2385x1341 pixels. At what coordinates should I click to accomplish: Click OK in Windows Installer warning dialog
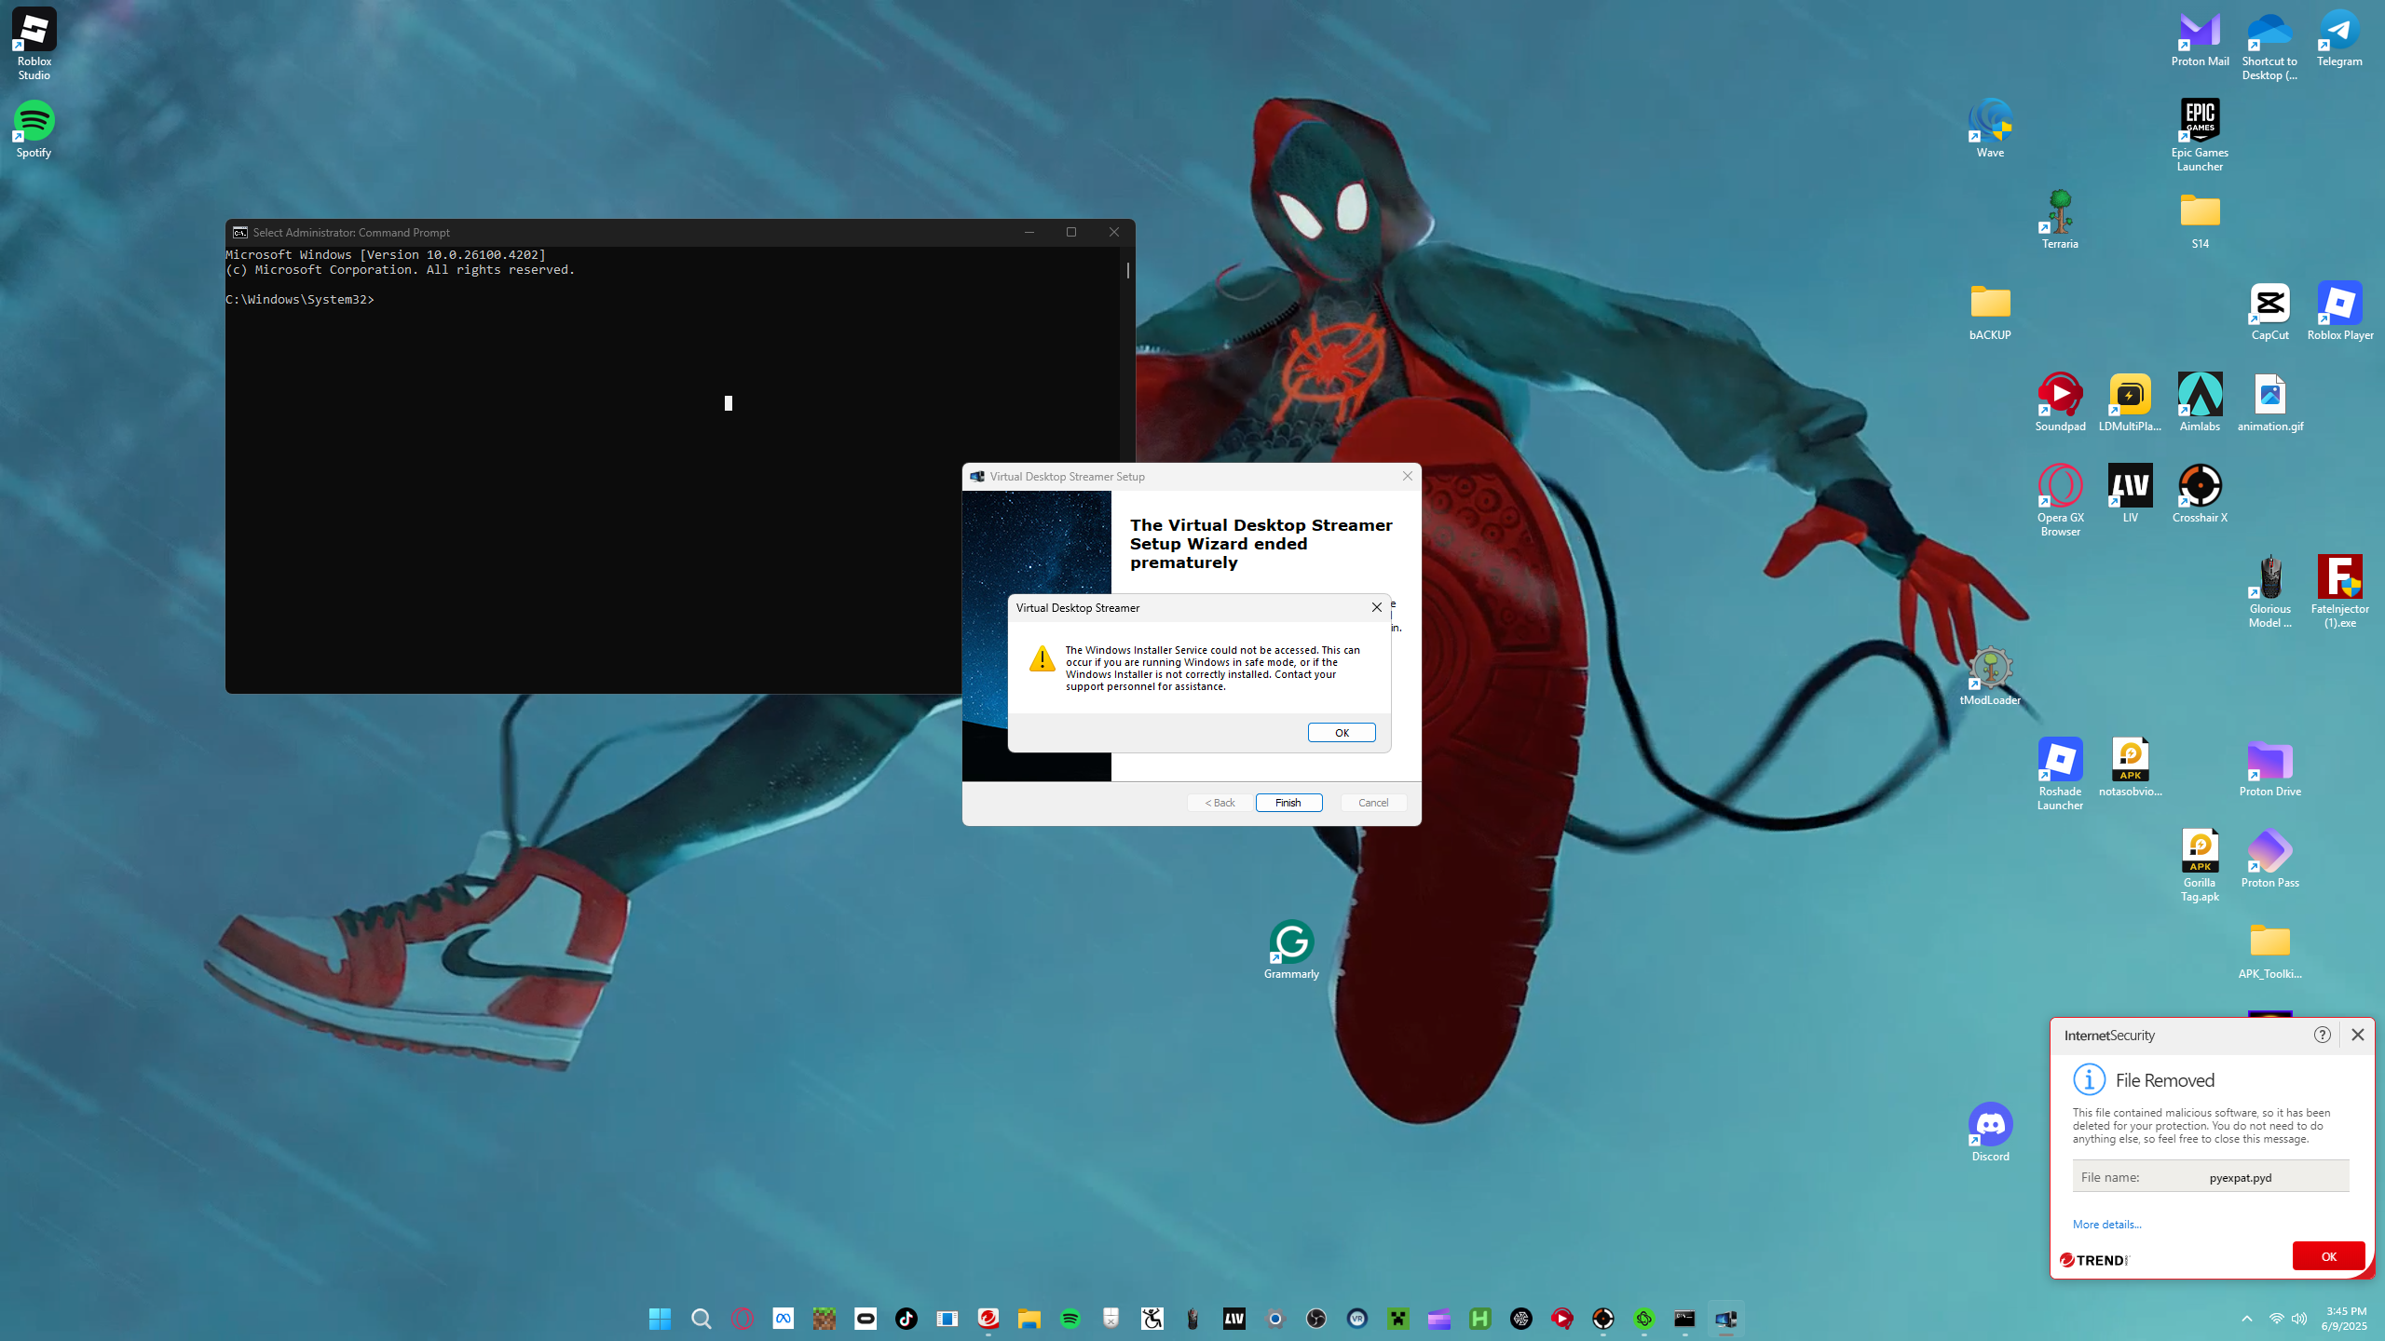1341,732
